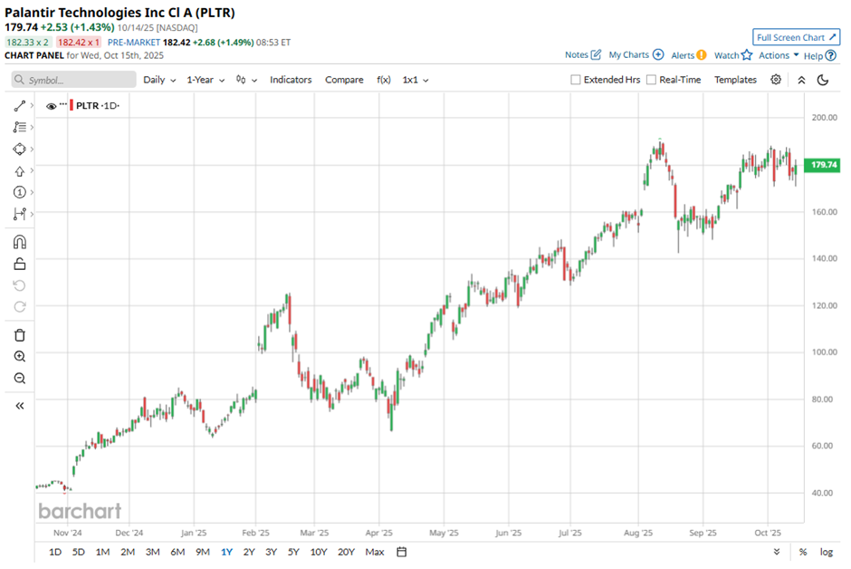The height and width of the screenshot is (569, 851).
Task: Open chart settings gear icon
Action: pos(776,80)
